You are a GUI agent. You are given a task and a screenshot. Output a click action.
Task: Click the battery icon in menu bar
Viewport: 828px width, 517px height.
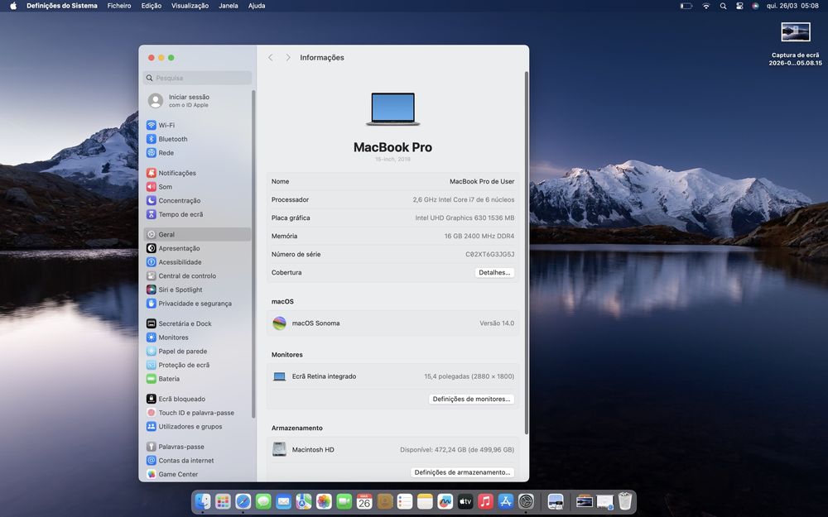[x=686, y=6]
